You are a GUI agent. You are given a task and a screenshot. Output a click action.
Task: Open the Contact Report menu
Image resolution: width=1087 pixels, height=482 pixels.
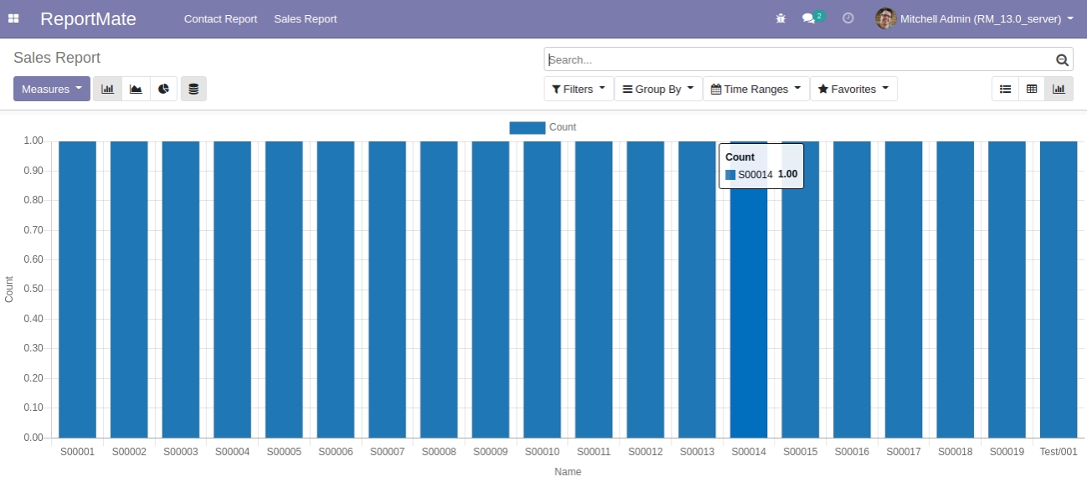click(220, 18)
